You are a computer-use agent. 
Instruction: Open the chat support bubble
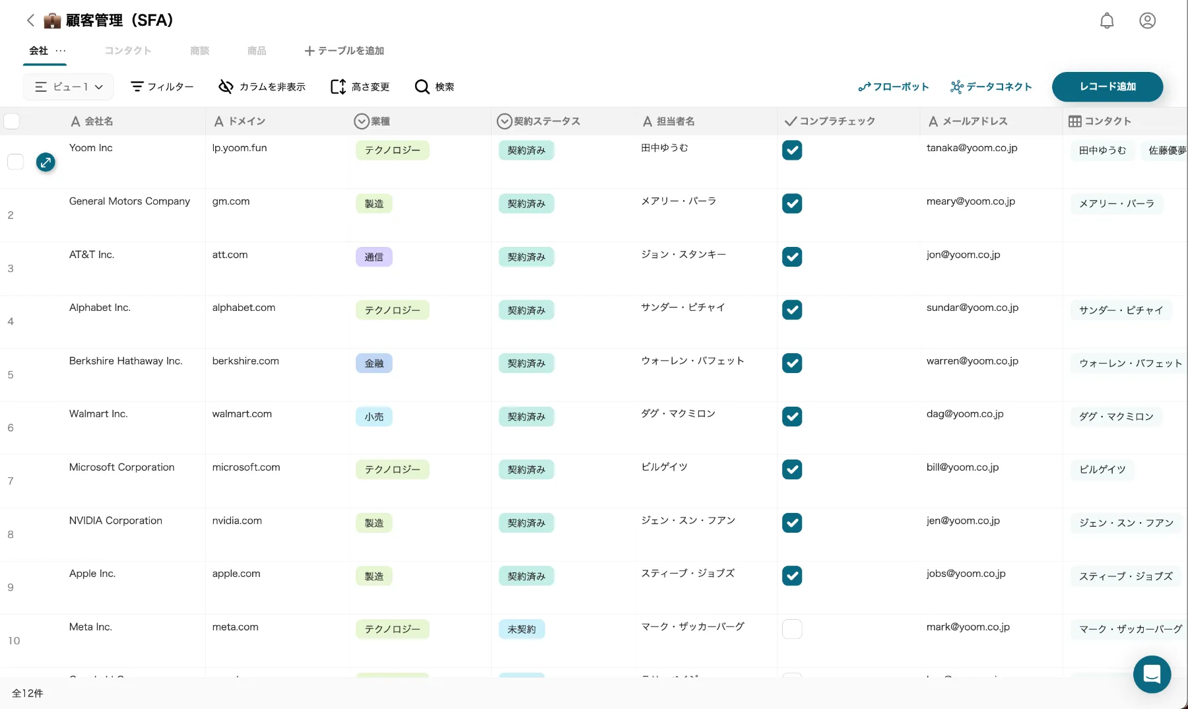click(x=1152, y=674)
